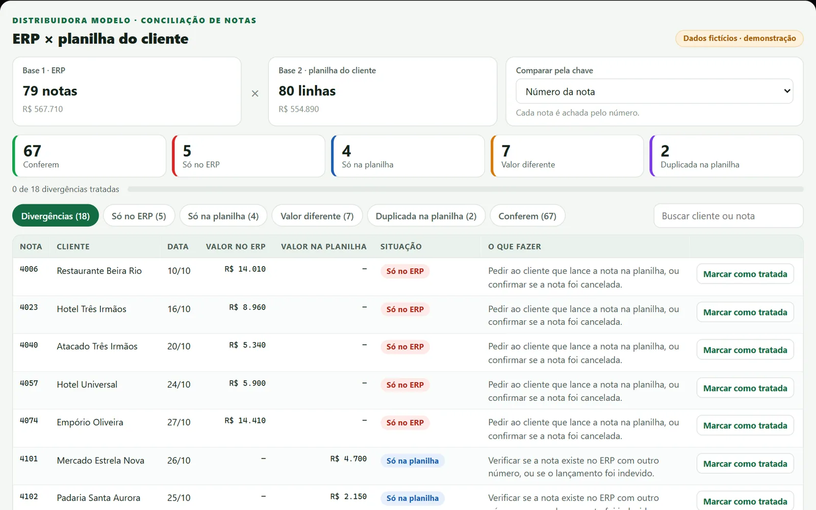
Task: Click the 67 Conferem summary card
Action: point(89,156)
